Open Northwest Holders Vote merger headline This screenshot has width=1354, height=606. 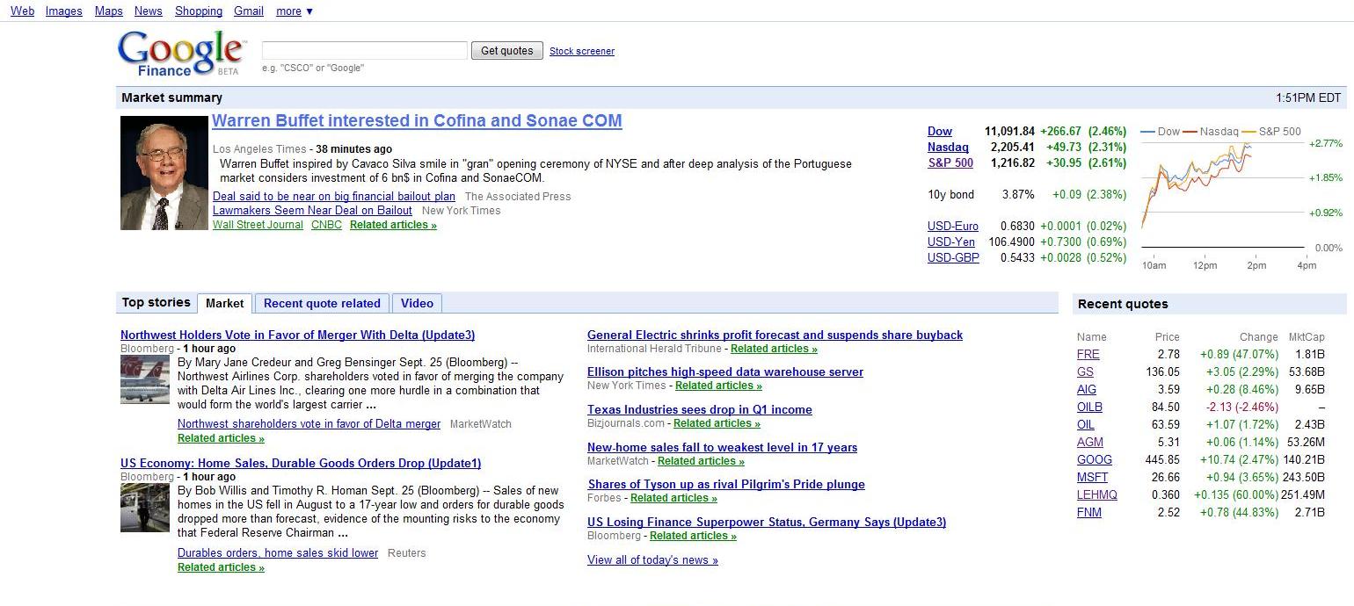(297, 335)
